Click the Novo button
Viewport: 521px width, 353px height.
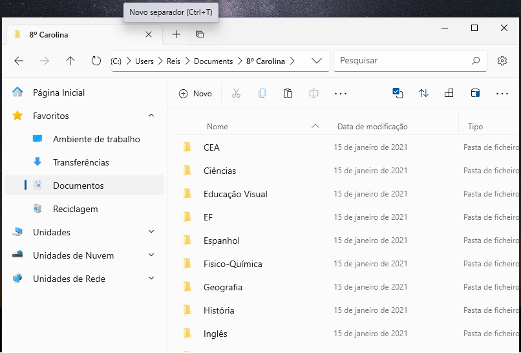(195, 94)
